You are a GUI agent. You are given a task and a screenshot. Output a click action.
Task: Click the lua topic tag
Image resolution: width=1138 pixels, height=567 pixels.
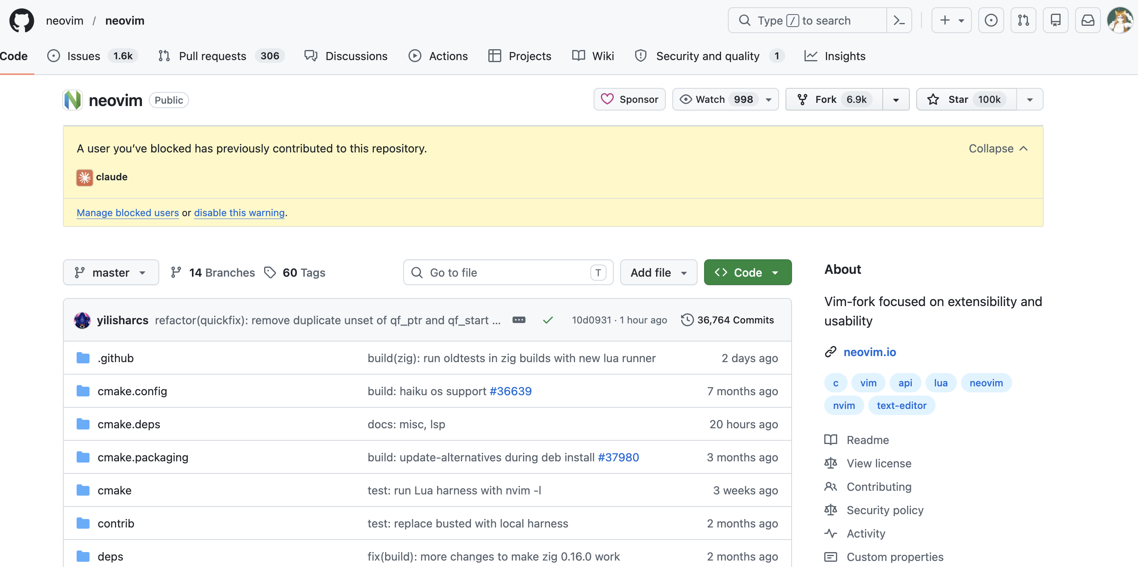pyautogui.click(x=940, y=383)
